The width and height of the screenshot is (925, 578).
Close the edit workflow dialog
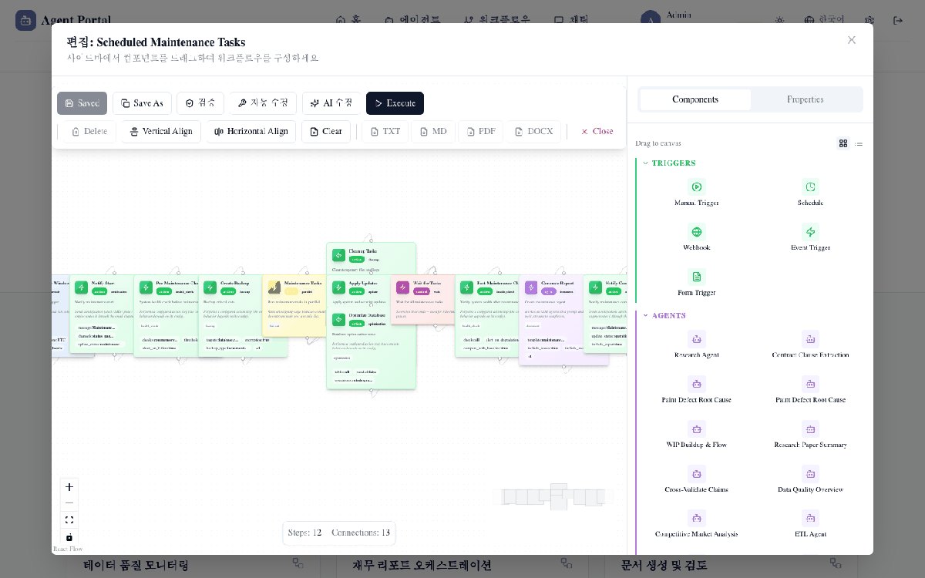(x=851, y=40)
